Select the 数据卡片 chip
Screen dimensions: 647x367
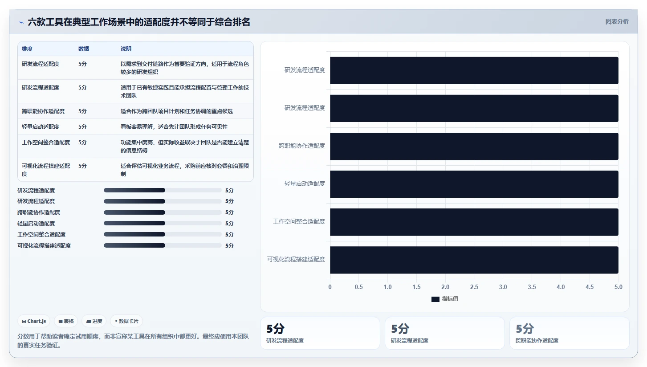coord(126,321)
